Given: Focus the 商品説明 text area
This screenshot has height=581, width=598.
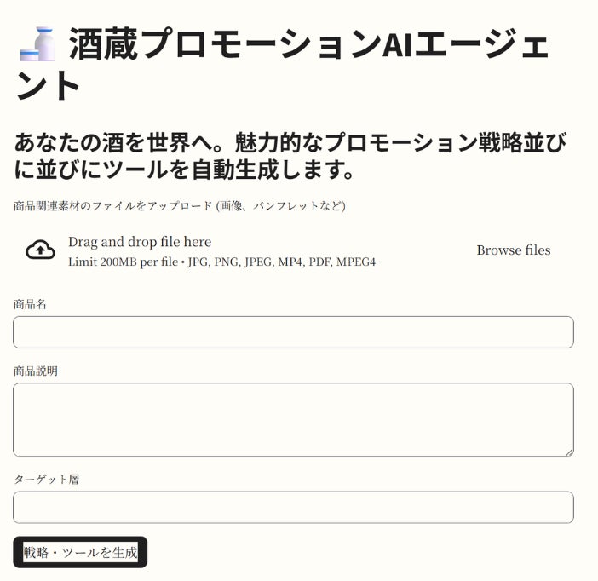Looking at the screenshot, I should [293, 420].
